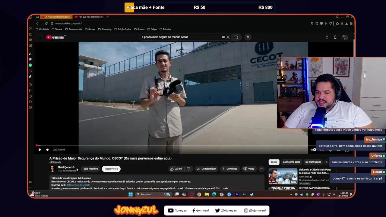
Task: Open Instagram in the browser sidebar
Action: (30, 71)
